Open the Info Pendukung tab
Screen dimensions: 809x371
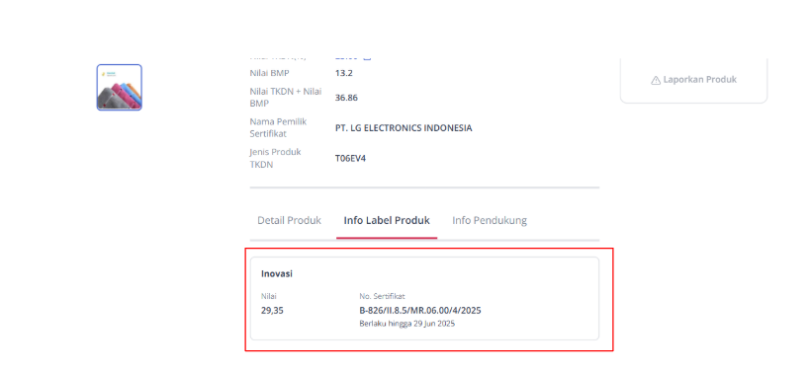(490, 220)
